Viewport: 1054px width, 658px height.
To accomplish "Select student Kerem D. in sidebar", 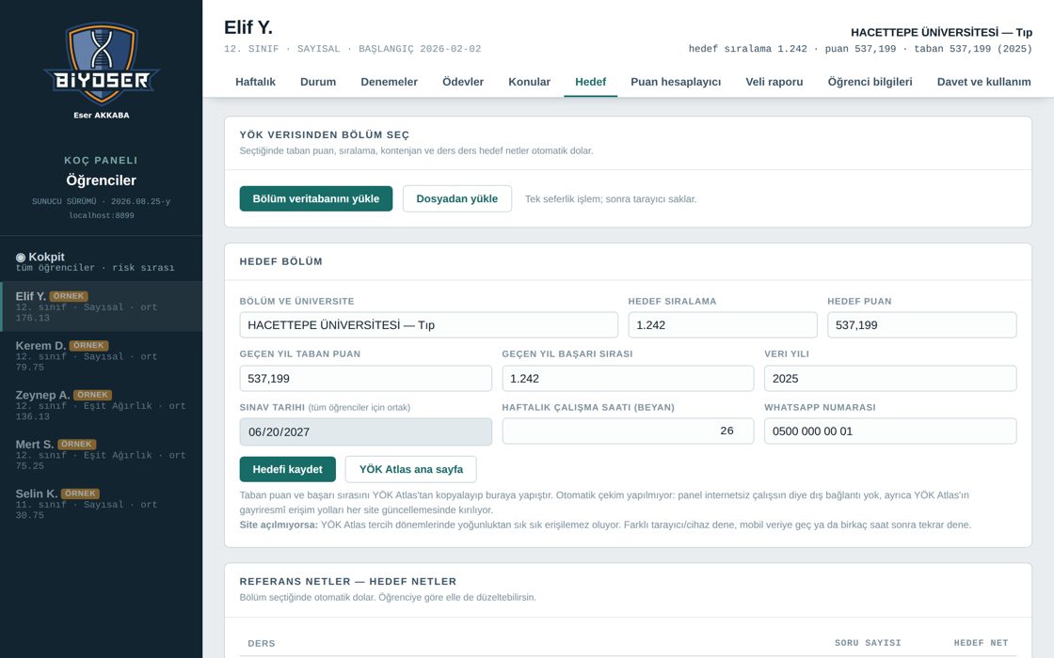I will (101, 356).
